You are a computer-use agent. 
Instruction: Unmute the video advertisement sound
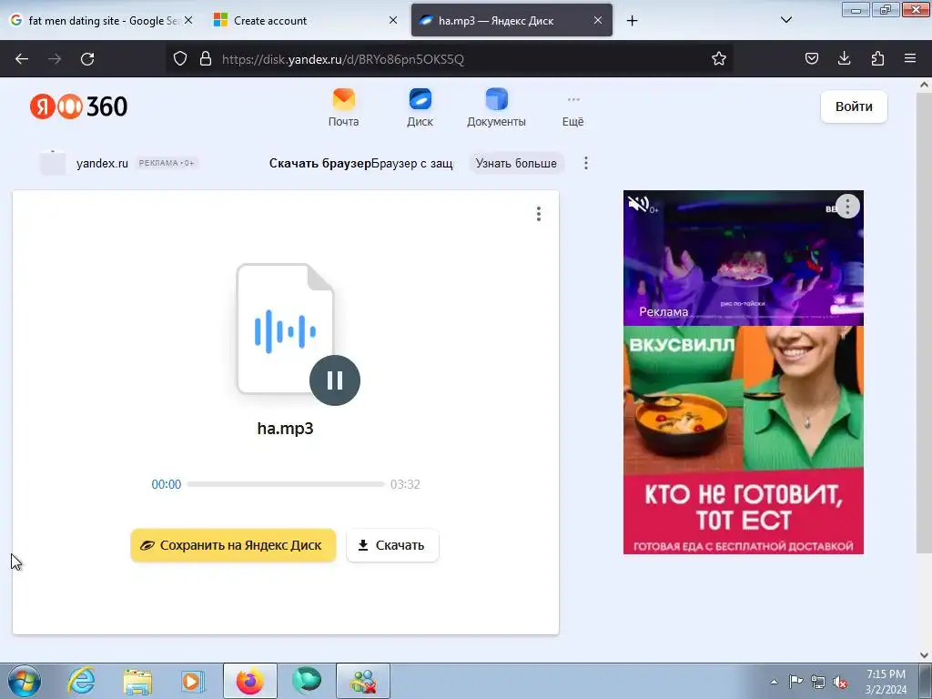click(x=638, y=205)
